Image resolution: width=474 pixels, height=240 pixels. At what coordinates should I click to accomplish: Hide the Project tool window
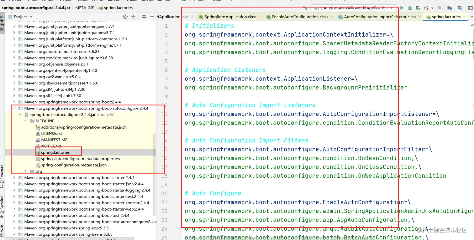tap(152, 17)
